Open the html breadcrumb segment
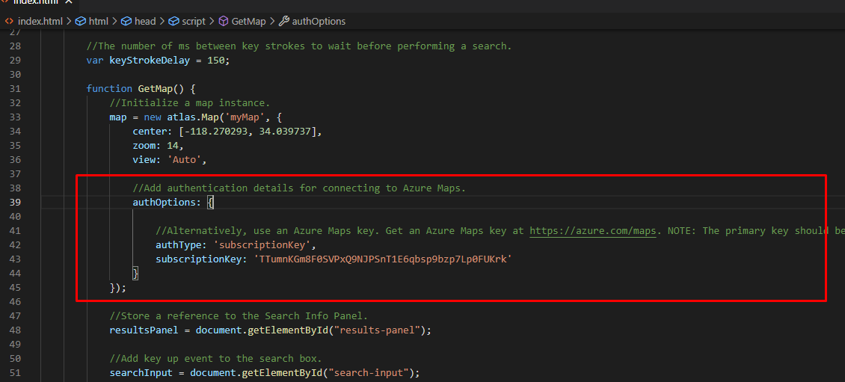 click(99, 22)
